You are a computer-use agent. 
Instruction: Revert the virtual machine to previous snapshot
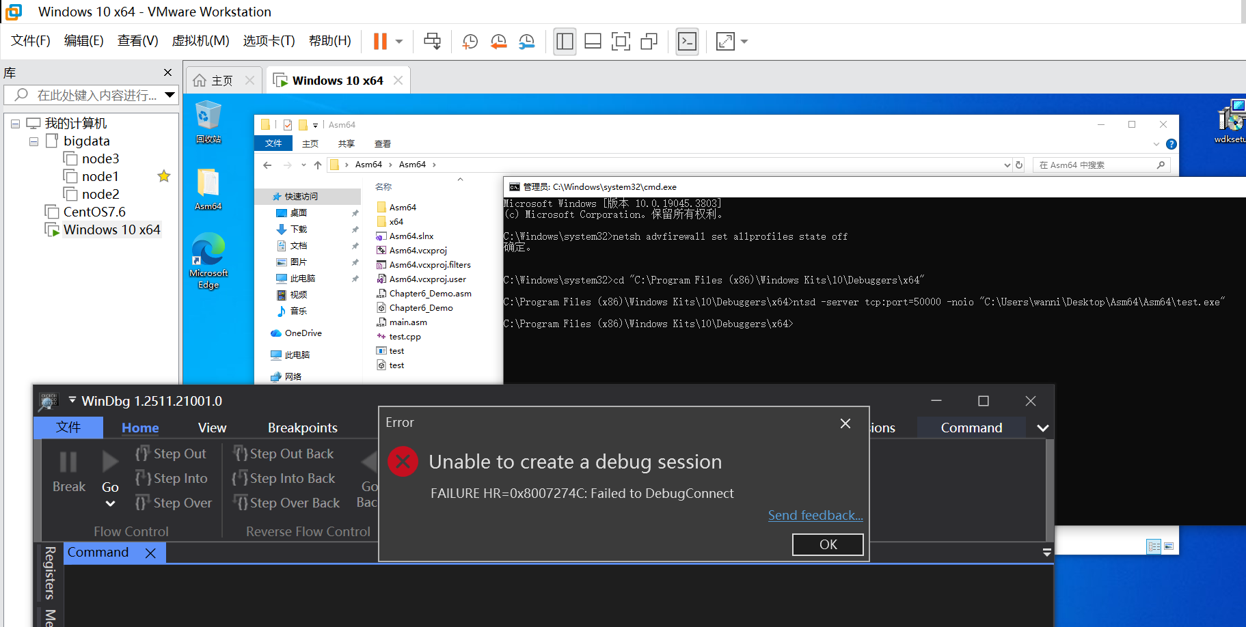point(498,42)
